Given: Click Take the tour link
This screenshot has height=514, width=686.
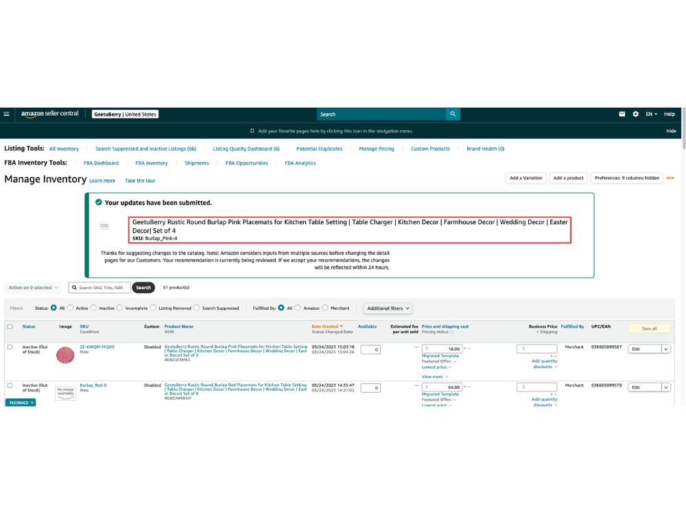Looking at the screenshot, I should (140, 180).
